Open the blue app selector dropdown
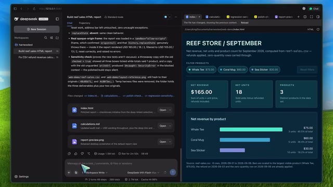The image size is (333, 187). (x=167, y=17)
